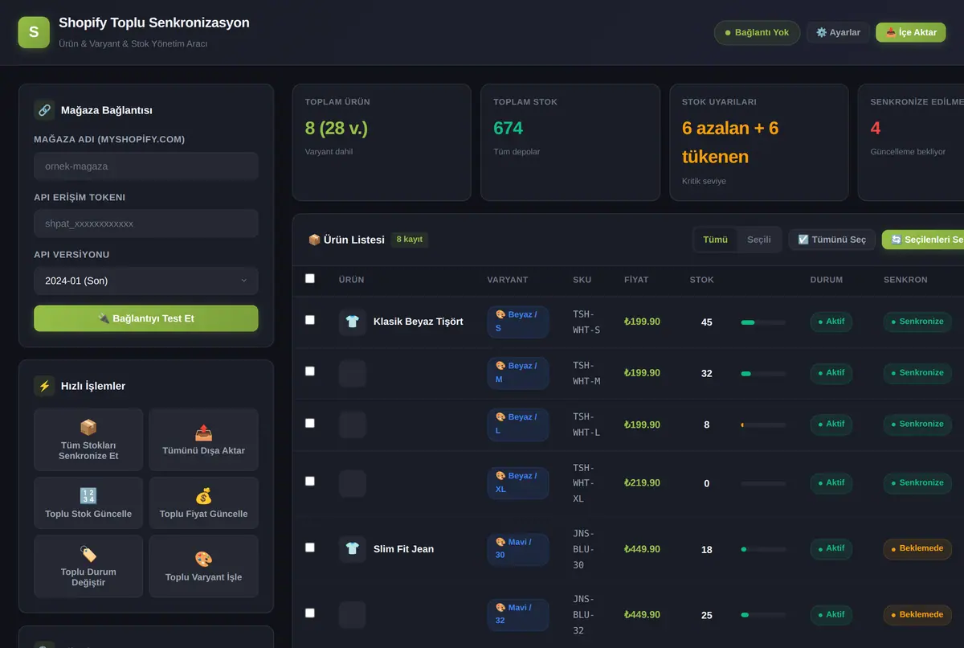Click the stock bar for JNS-BLU-32
Image resolution: width=964 pixels, height=648 pixels.
[x=763, y=615]
